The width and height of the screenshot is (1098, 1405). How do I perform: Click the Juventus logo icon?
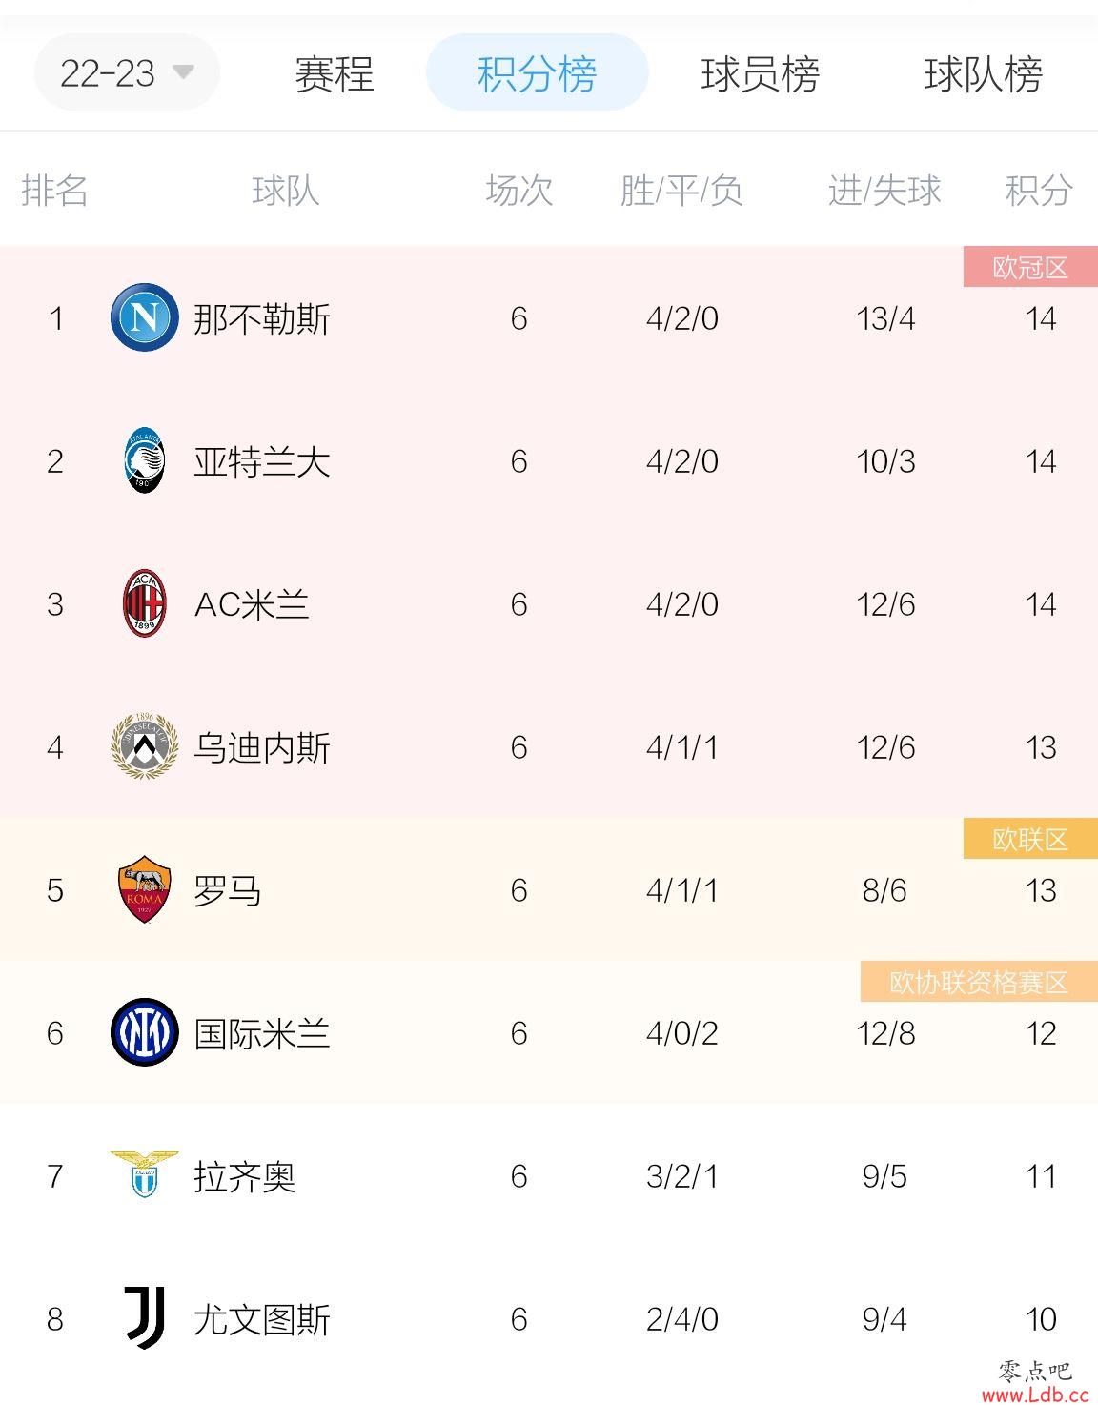click(x=145, y=1318)
